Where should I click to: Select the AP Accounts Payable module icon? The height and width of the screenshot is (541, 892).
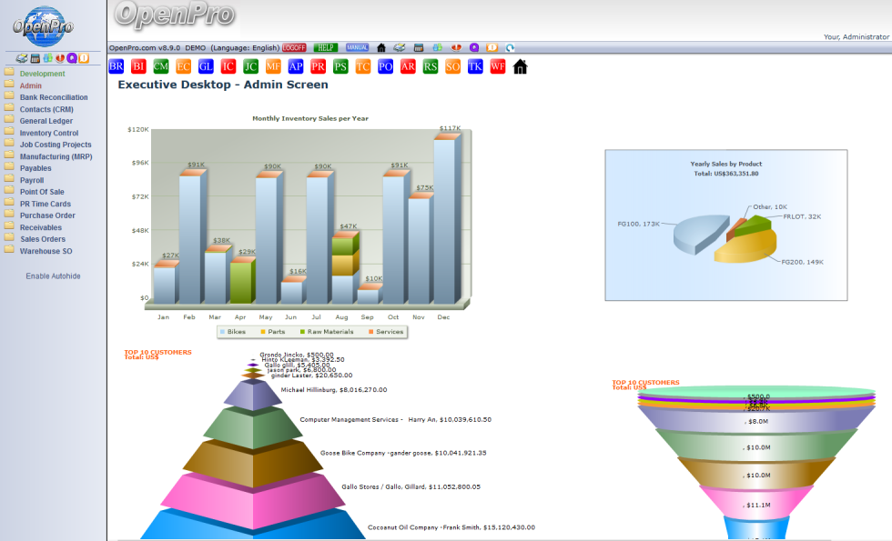pos(295,65)
